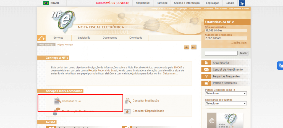Click the Portais e Secretarias window icon
The width and height of the screenshot is (283, 128).
tap(206, 83)
